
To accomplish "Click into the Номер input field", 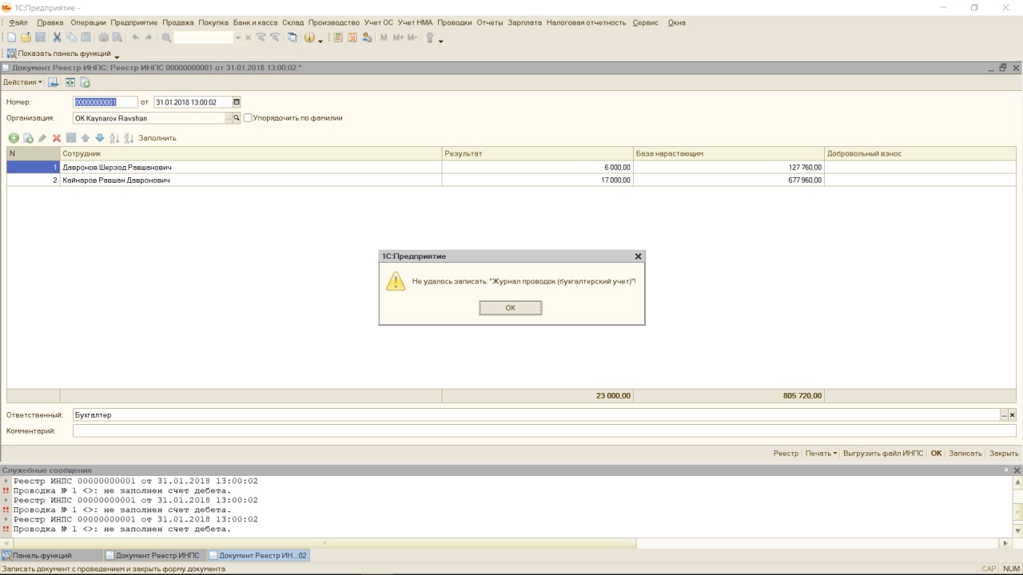I will [105, 102].
